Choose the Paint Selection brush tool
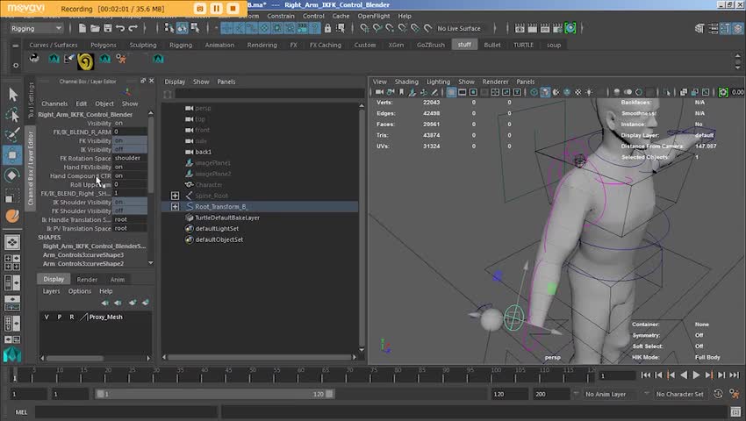The image size is (746, 421). (12, 135)
